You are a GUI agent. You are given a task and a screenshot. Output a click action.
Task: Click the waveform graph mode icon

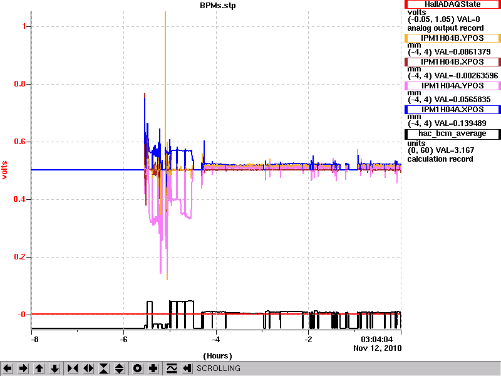click(171, 368)
